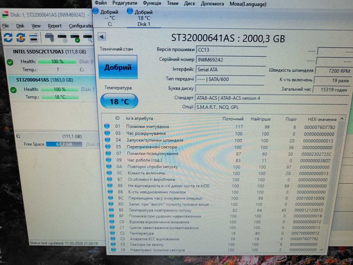Click the Поточний column header
The image size is (353, 265).
point(233,119)
